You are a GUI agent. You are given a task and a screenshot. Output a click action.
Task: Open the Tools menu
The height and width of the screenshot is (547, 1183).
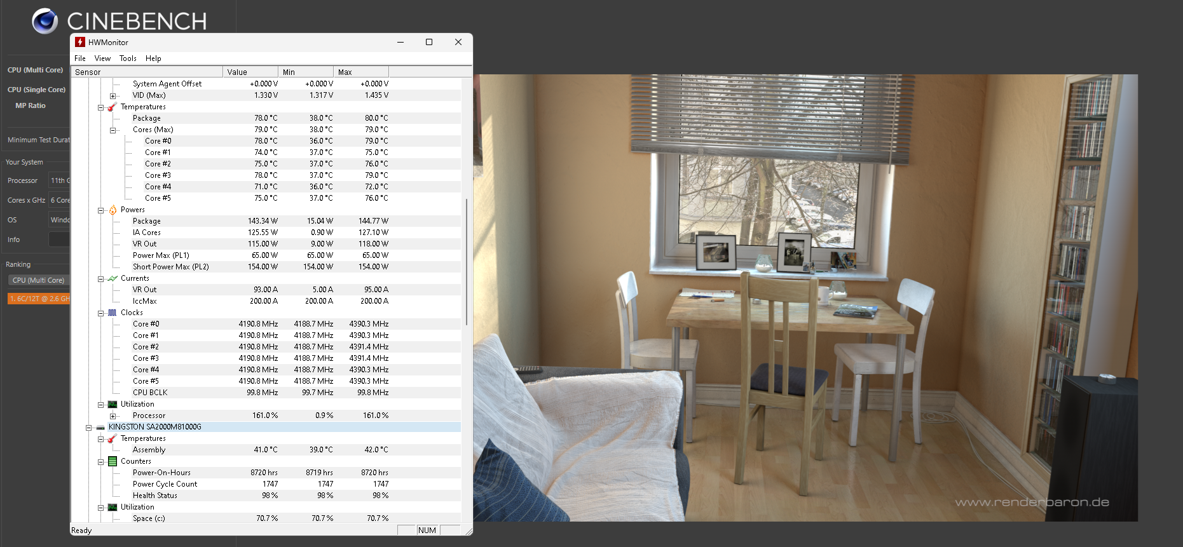point(128,58)
